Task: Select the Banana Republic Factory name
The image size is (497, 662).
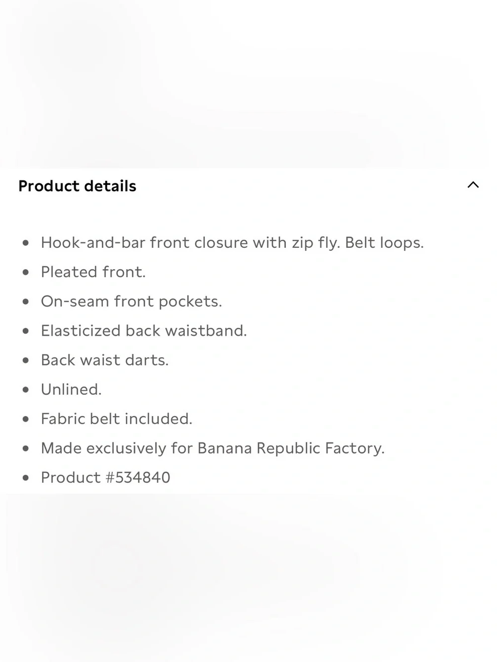Action: pos(291,448)
